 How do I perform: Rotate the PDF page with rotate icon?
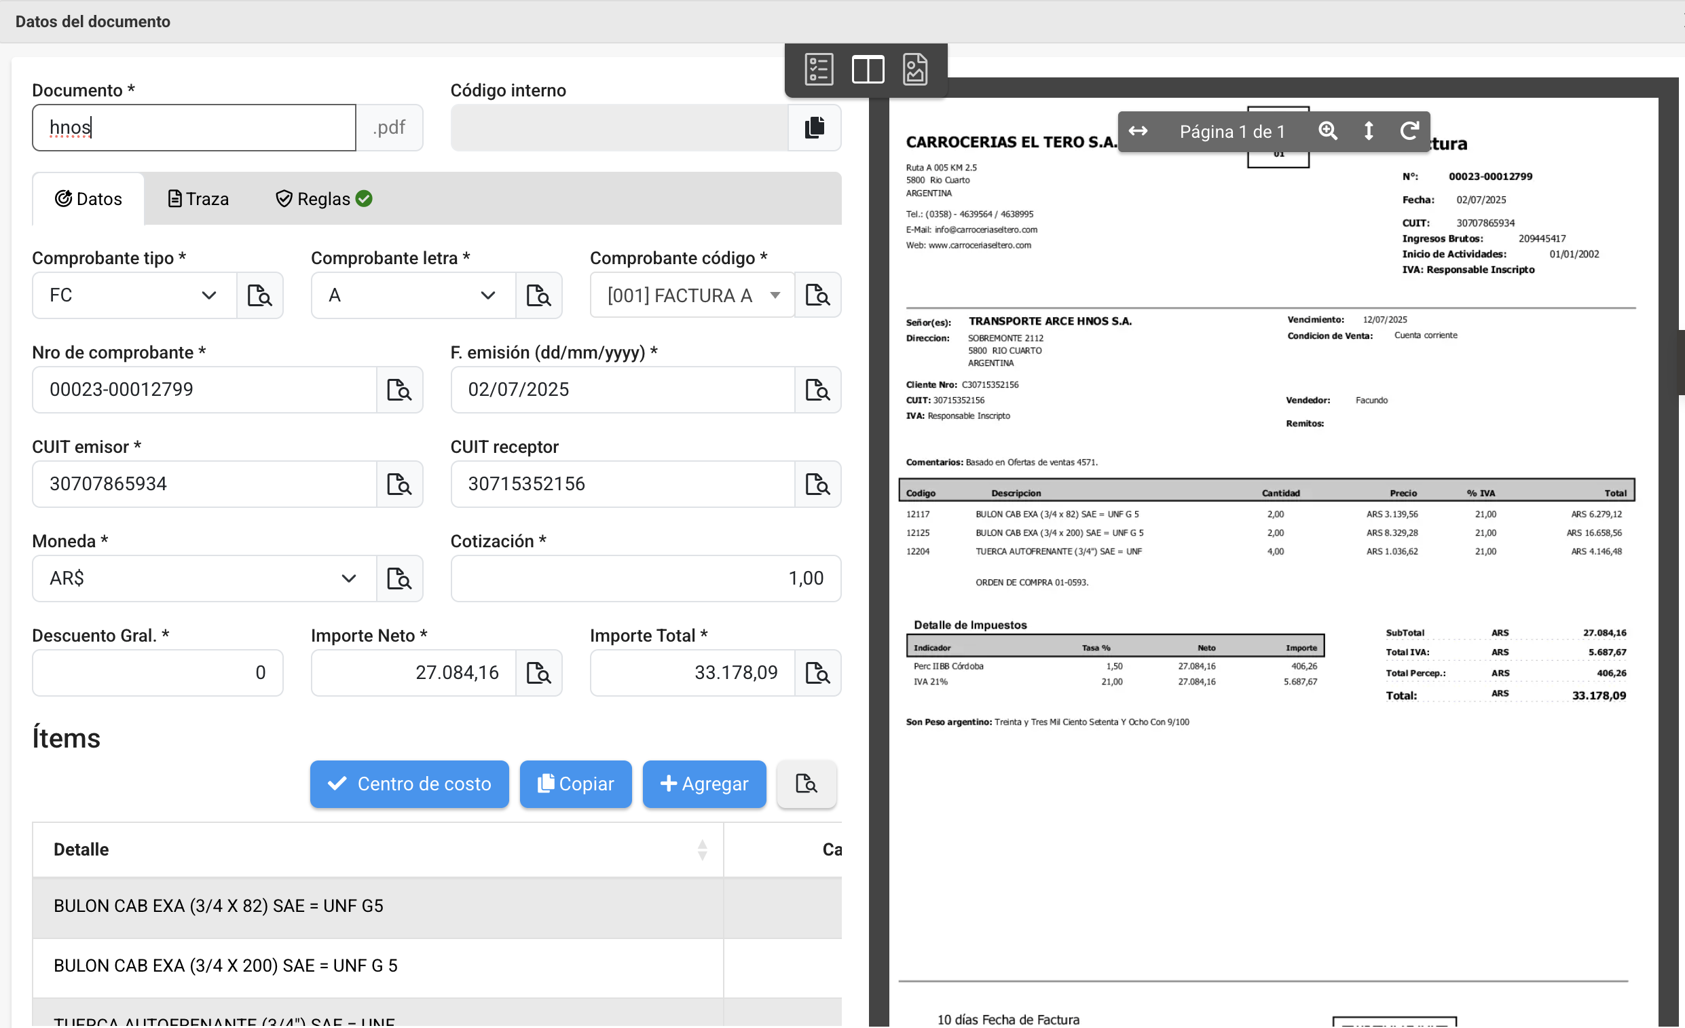tap(1408, 130)
